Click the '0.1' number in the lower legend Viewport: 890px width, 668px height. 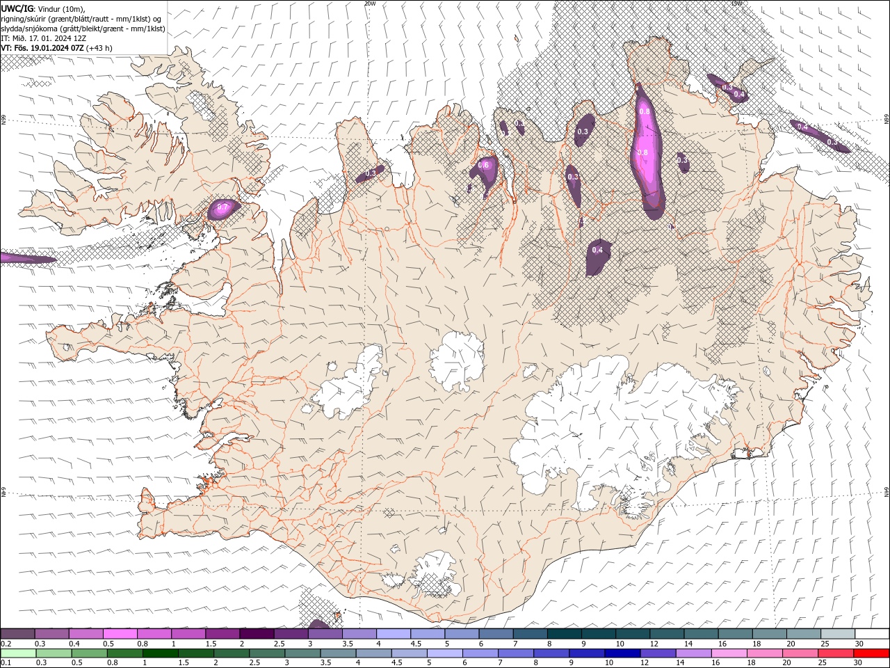6,662
